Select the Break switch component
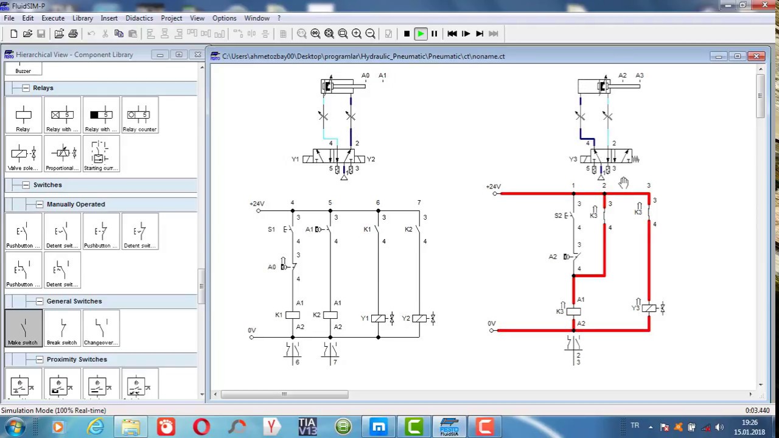 [x=62, y=328]
